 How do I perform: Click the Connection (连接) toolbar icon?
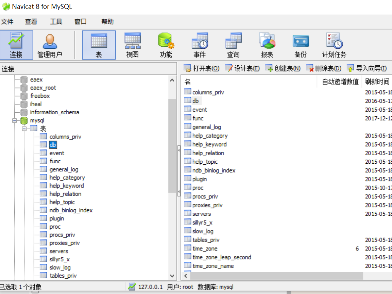click(16, 45)
